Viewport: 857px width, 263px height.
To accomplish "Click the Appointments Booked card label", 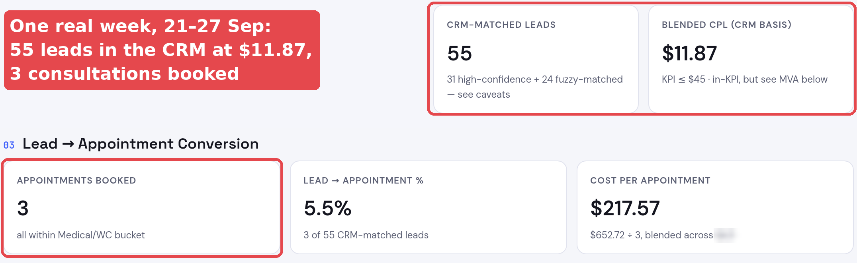I will (76, 180).
